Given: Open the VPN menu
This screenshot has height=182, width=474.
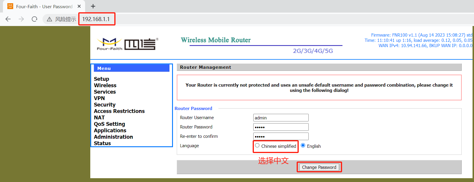Looking at the screenshot, I should pos(99,98).
